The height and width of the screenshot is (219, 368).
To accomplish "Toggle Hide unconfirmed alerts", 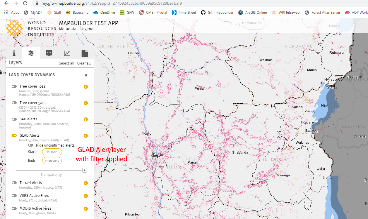I will coord(30,145).
